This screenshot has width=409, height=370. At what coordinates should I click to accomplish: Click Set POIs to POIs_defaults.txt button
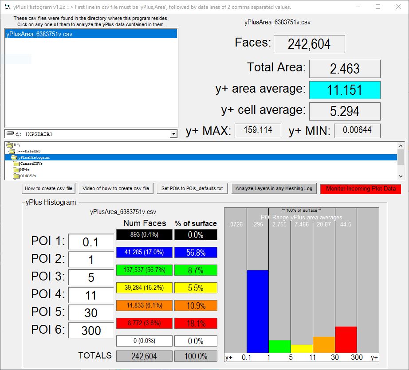click(192, 188)
